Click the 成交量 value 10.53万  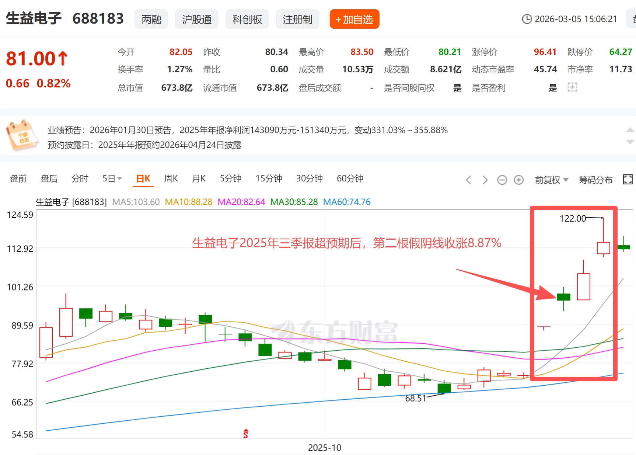(358, 69)
